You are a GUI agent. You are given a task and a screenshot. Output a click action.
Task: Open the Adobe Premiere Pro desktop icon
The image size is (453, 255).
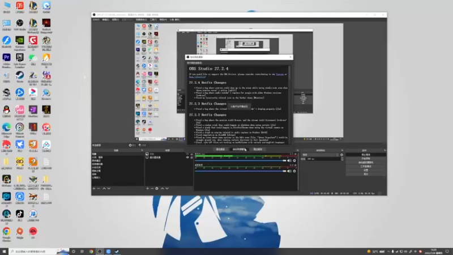(6, 59)
